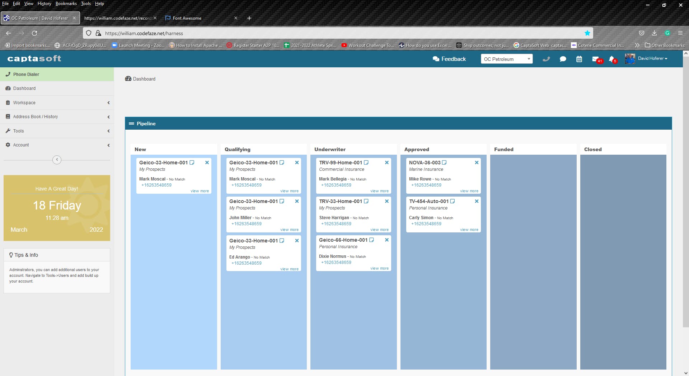
Task: Collapse the sidebar with circle arrow toggle
Action: coord(57,160)
